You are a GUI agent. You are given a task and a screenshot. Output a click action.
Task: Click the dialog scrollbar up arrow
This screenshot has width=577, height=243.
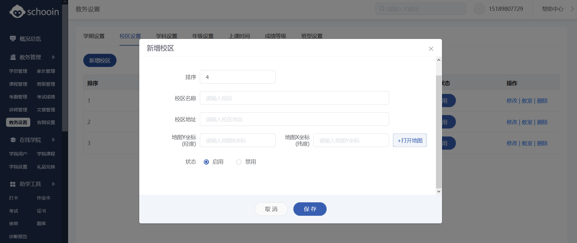(439, 60)
